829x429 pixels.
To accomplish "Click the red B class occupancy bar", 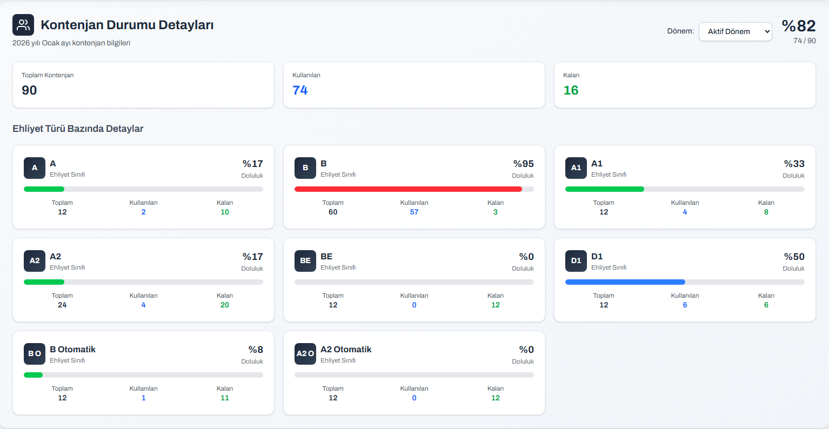I will click(408, 189).
